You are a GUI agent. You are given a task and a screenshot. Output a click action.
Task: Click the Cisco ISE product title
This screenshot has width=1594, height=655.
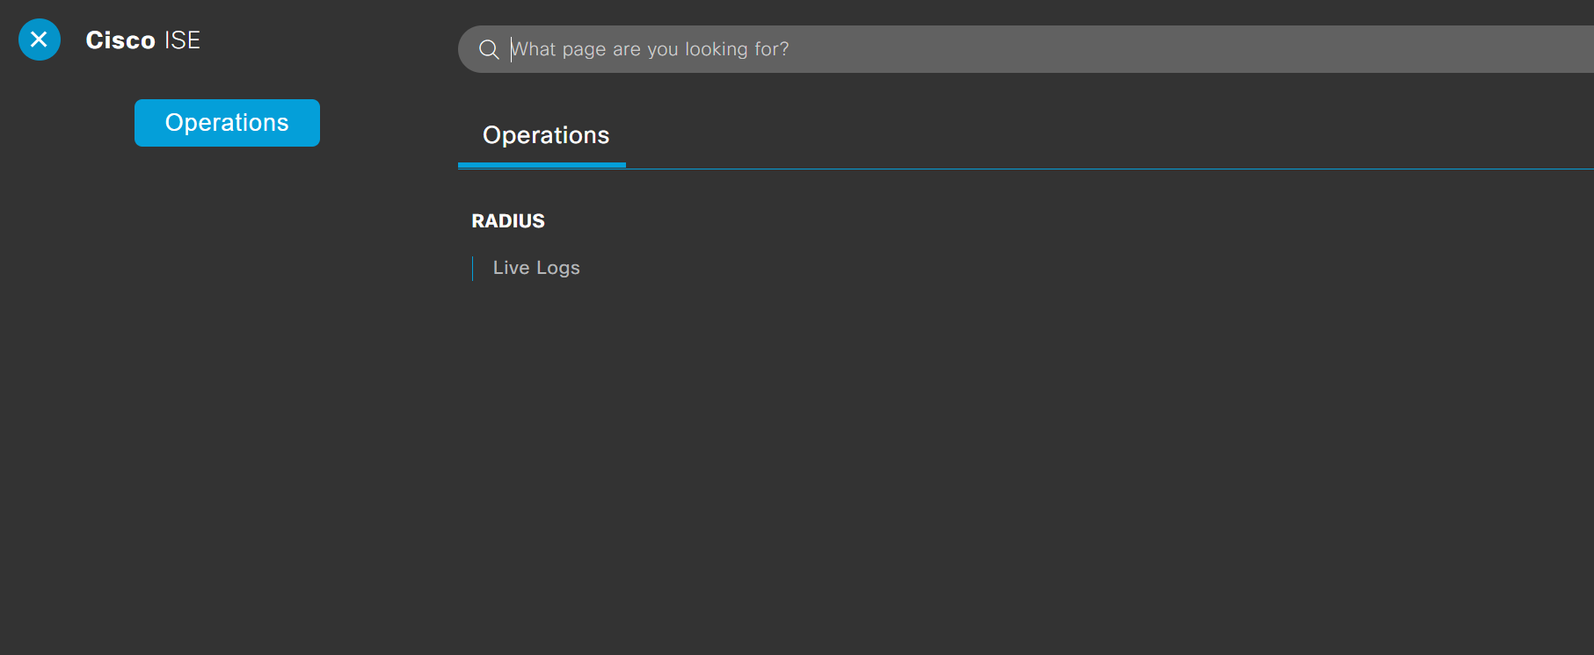[143, 40]
